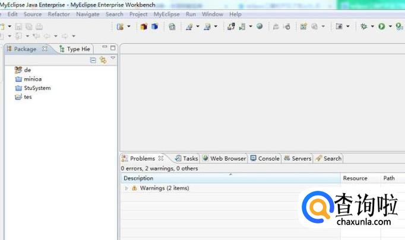Click the Debug bug toolbar icon
The height and width of the screenshot is (240, 405).
click(364, 26)
